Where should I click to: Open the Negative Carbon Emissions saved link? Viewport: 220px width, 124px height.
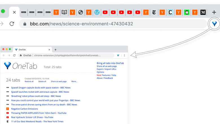point(25,109)
